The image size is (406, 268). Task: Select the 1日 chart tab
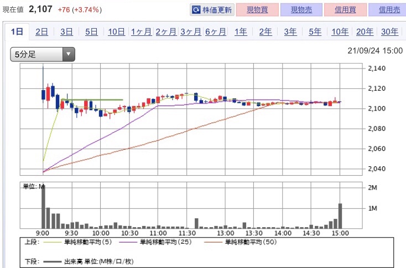pos(17,32)
